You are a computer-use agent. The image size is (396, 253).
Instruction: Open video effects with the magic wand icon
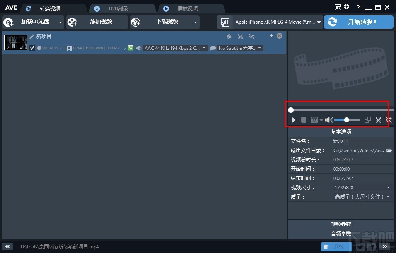point(389,120)
